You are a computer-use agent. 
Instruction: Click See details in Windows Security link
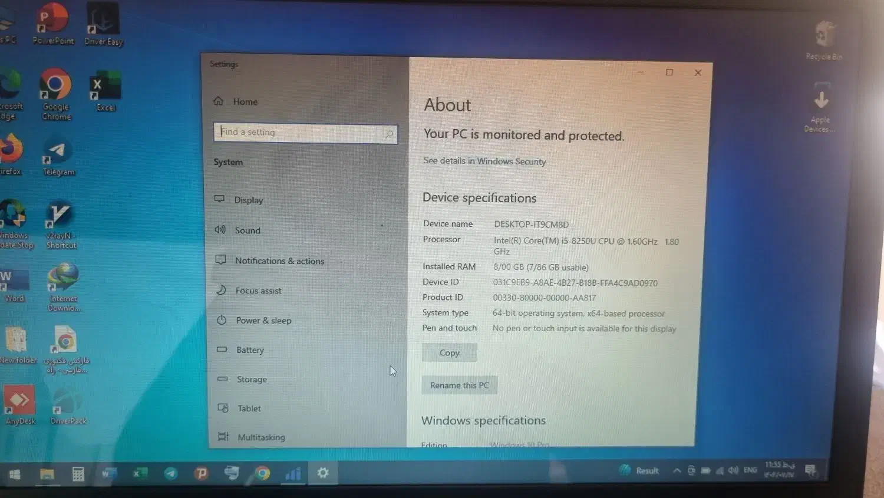484,161
